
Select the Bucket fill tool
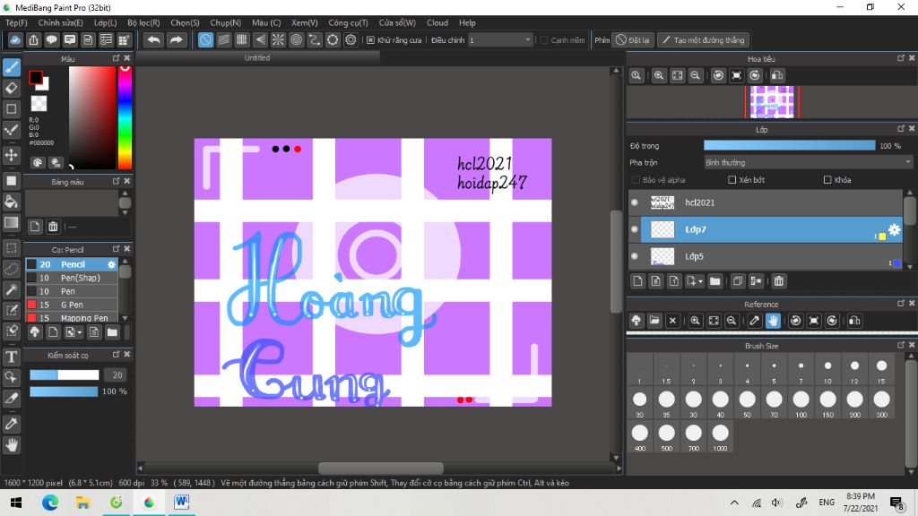pos(11,202)
